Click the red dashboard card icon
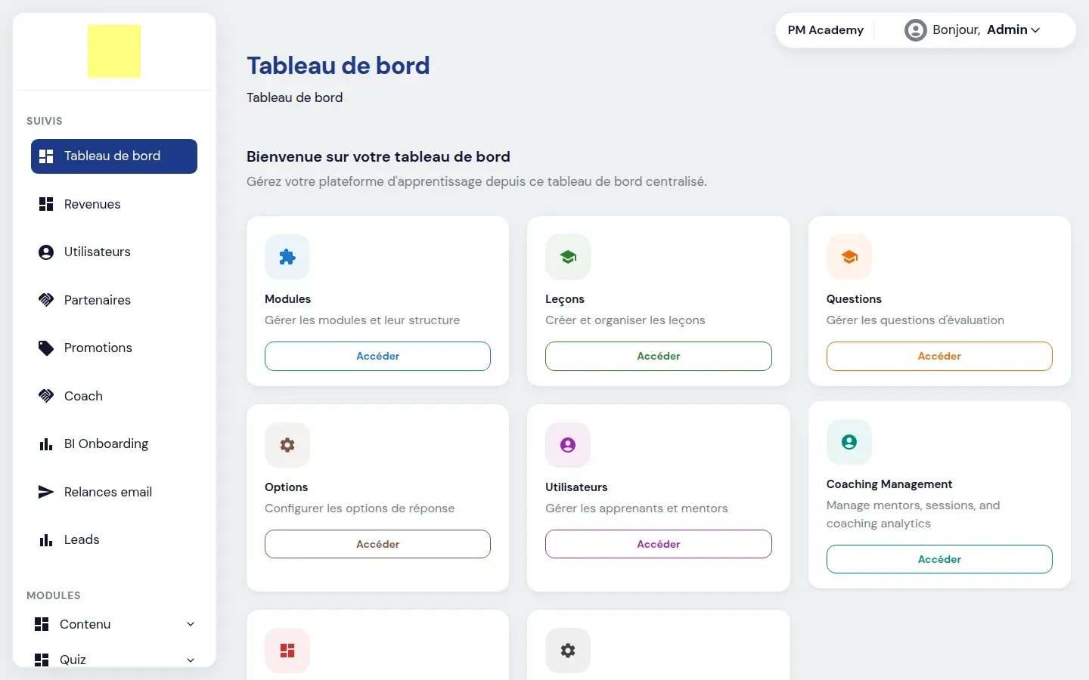Viewport: 1089px width, 680px height. [x=287, y=651]
